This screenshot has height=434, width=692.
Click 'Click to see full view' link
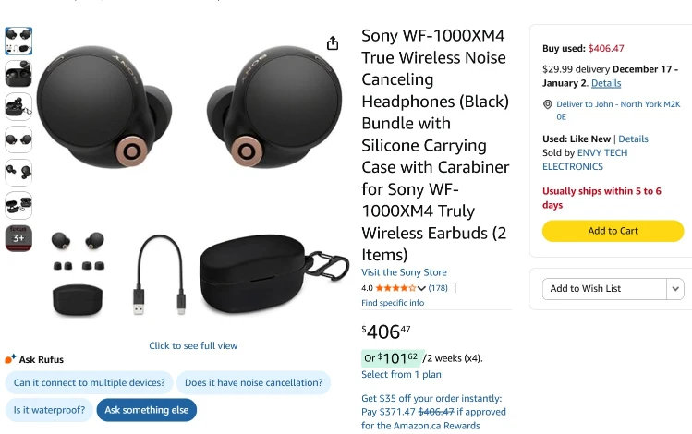coord(193,345)
